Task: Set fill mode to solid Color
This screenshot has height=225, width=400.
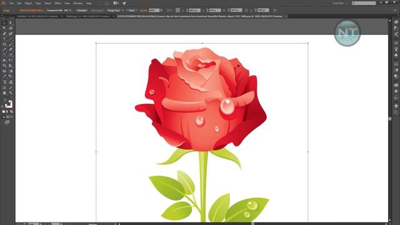Action: point(4,112)
